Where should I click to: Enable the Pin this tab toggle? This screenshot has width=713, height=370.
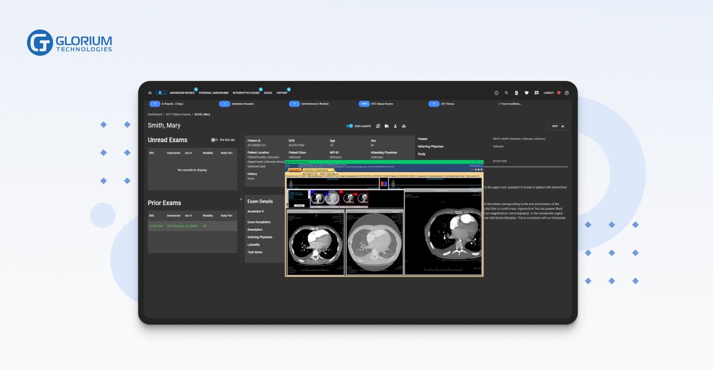[x=214, y=140]
